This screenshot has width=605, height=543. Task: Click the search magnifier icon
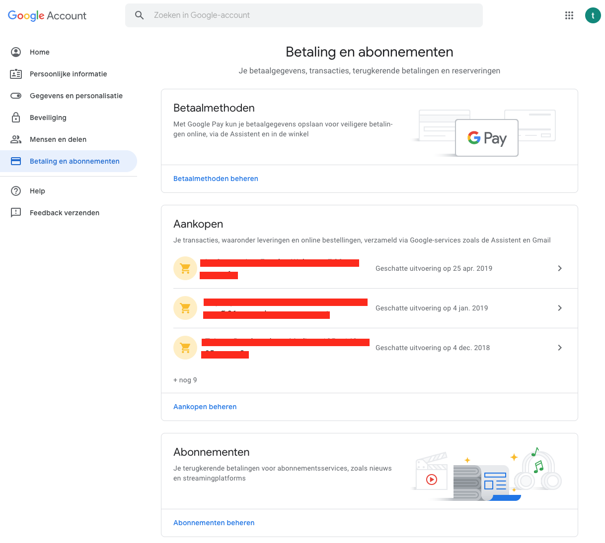click(140, 15)
